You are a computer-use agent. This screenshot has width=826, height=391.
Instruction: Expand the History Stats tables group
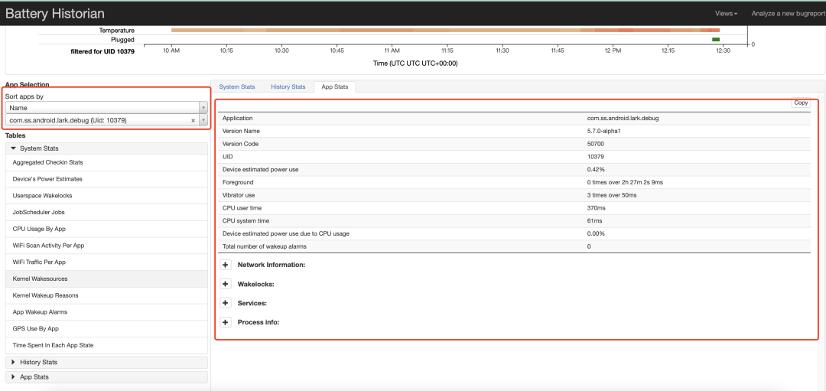click(106, 362)
